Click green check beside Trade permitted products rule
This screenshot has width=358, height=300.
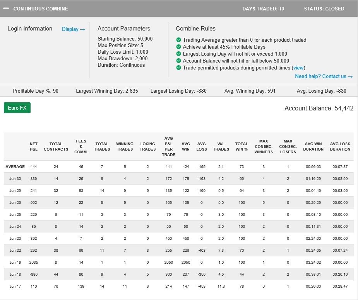click(178, 68)
